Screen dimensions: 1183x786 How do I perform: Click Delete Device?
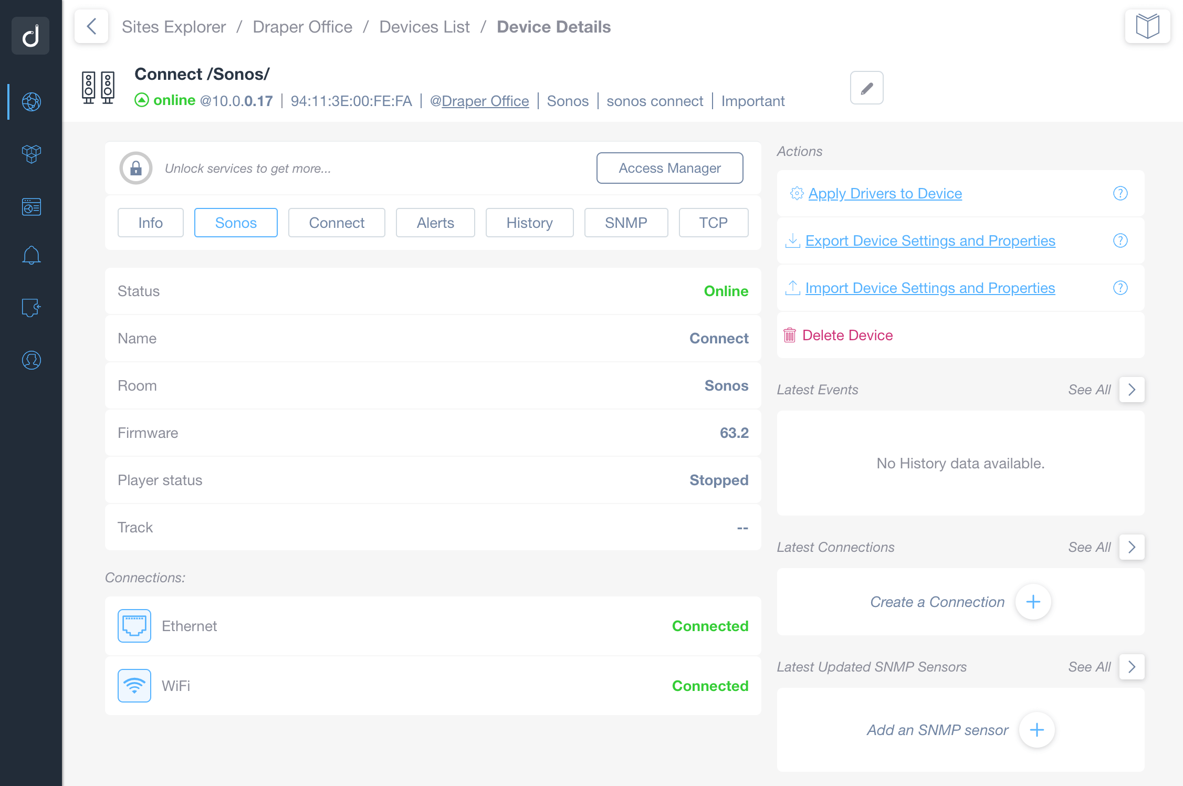coord(847,335)
